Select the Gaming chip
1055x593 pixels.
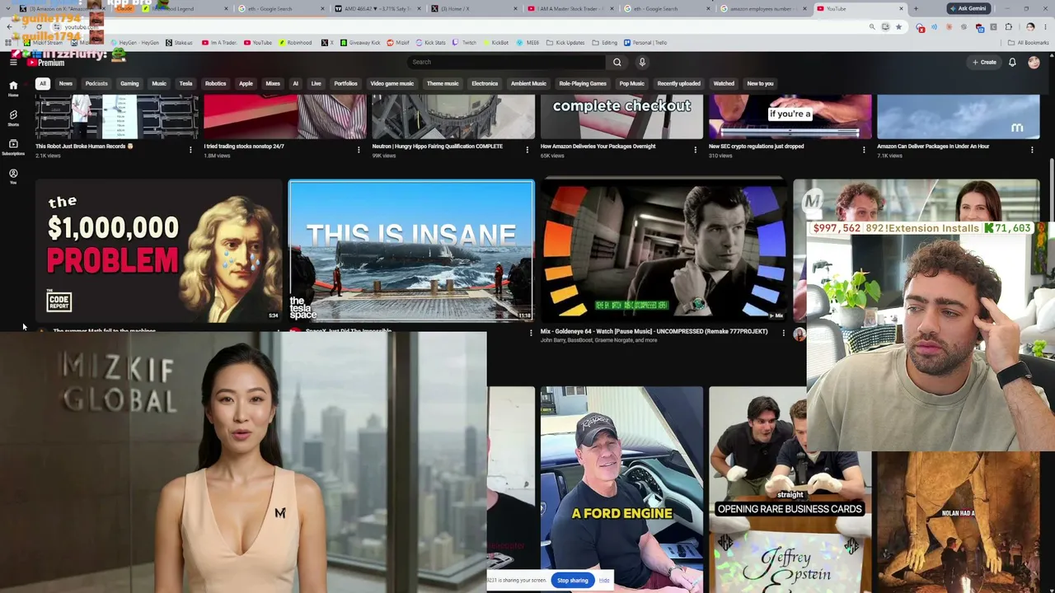point(129,83)
